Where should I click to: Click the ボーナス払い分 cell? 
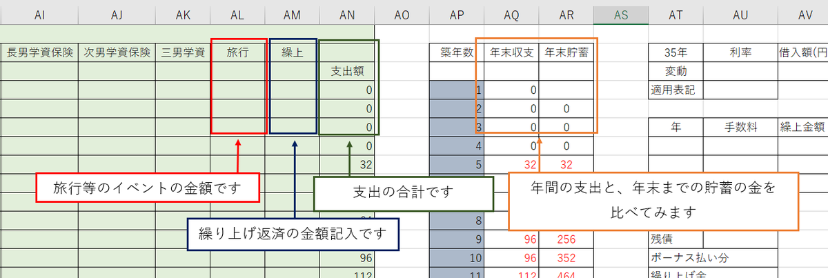point(713,258)
